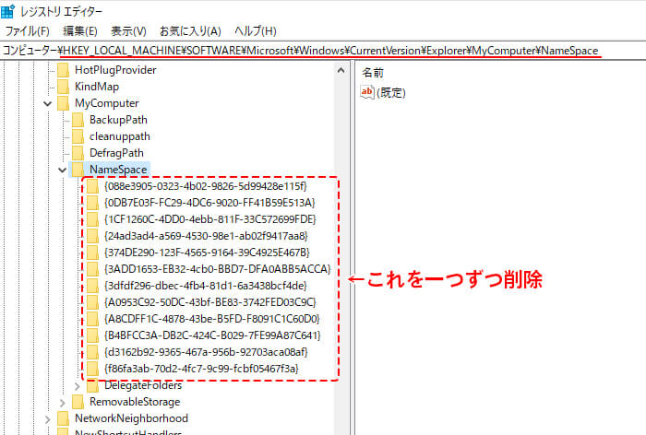Click the registry path address bar
This screenshot has height=435, width=646.
(323, 51)
